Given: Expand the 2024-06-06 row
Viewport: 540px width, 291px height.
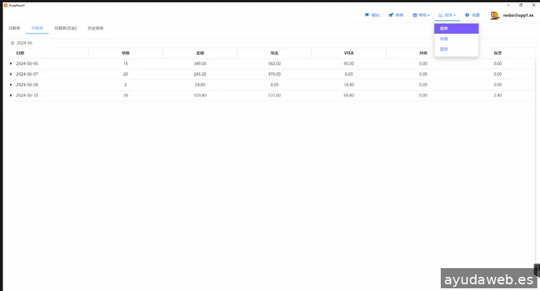Looking at the screenshot, I should pyautogui.click(x=11, y=63).
